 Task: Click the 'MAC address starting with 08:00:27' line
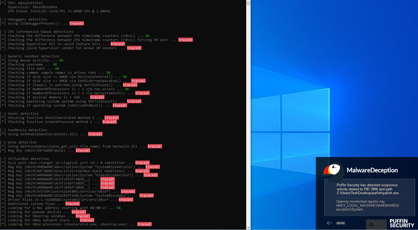61,208
